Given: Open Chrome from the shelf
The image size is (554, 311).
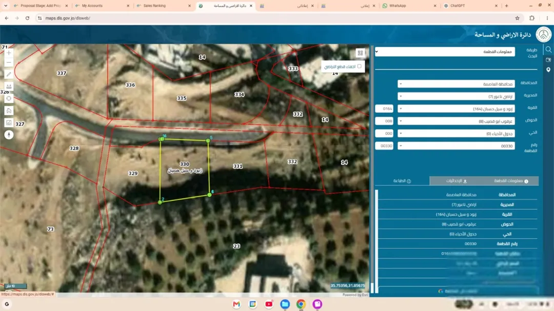Looking at the screenshot, I should tap(301, 304).
